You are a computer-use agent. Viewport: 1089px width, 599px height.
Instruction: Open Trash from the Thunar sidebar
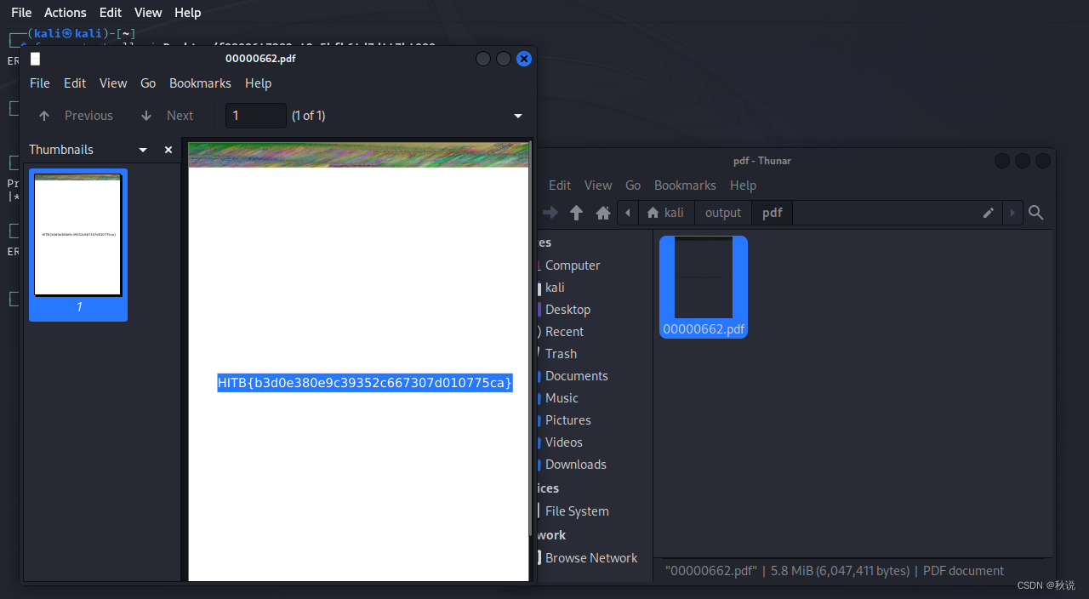(561, 353)
